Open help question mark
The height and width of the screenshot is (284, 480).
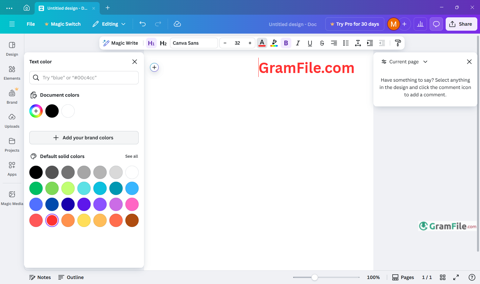pyautogui.click(x=472, y=277)
